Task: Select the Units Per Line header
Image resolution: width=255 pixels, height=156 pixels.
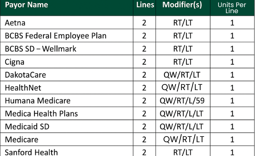Action: coord(232,8)
